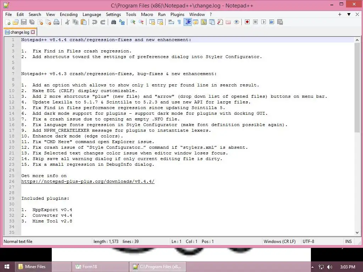Run macro multiple times icon
The image size is (363, 272).
pos(272,22)
